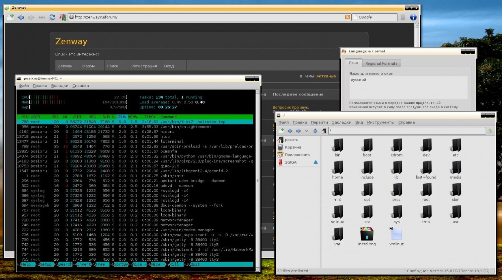Expand the file manager history dropdown arrow
Screen dimensions: 502x280
307,131
